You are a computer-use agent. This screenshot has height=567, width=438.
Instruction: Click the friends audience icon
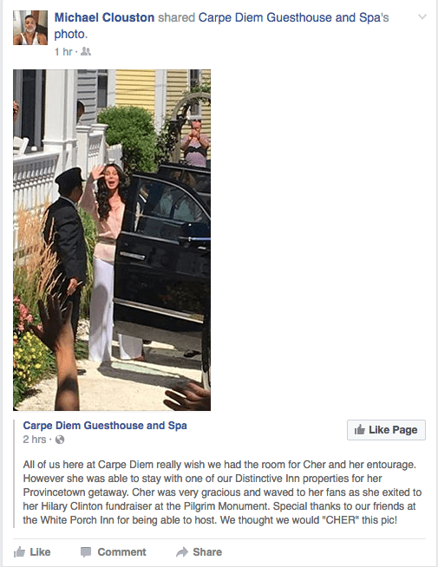point(85,52)
